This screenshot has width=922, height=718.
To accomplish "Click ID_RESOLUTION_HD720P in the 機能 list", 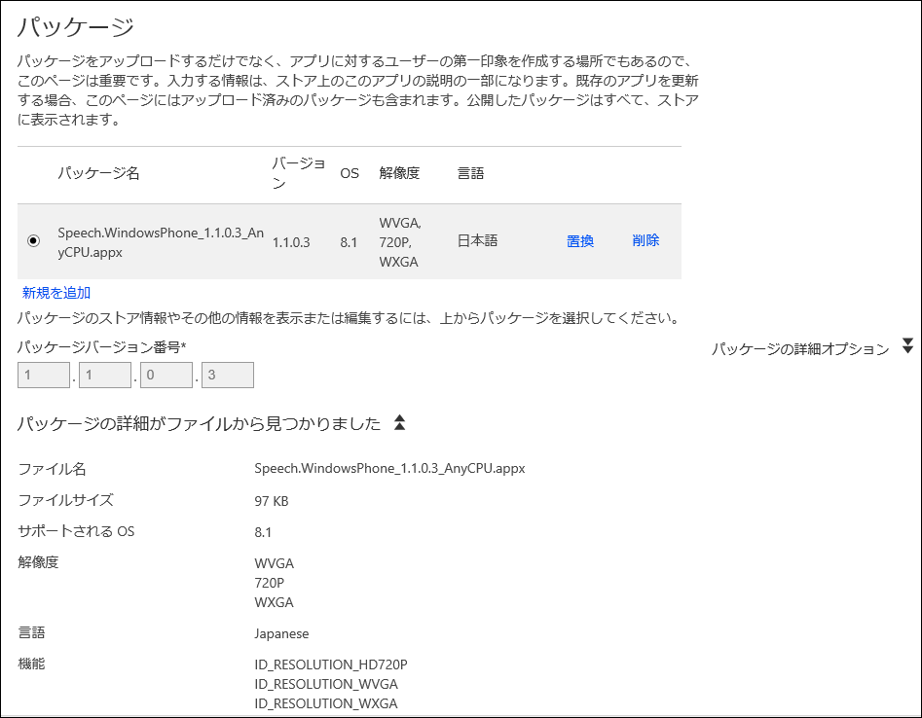I will coord(330,664).
